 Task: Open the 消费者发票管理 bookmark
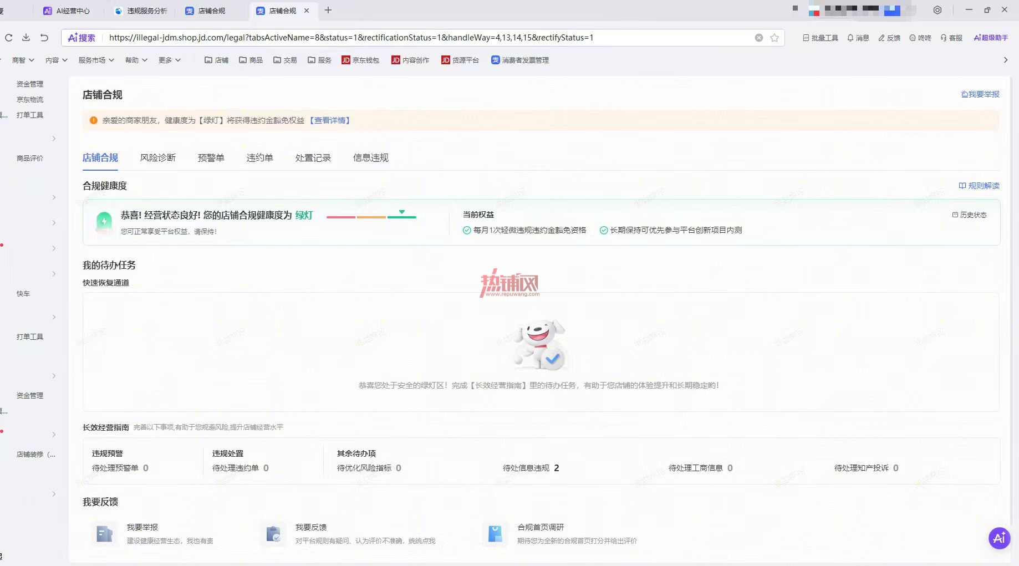(520, 60)
